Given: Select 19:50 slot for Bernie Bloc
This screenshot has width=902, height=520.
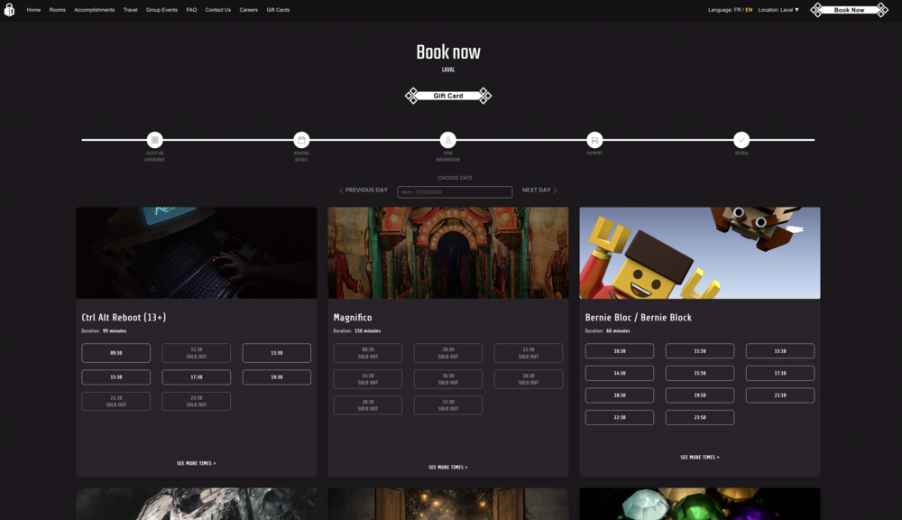Looking at the screenshot, I should [700, 395].
